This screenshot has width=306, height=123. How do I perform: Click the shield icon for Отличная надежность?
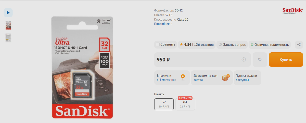click(x=252, y=45)
